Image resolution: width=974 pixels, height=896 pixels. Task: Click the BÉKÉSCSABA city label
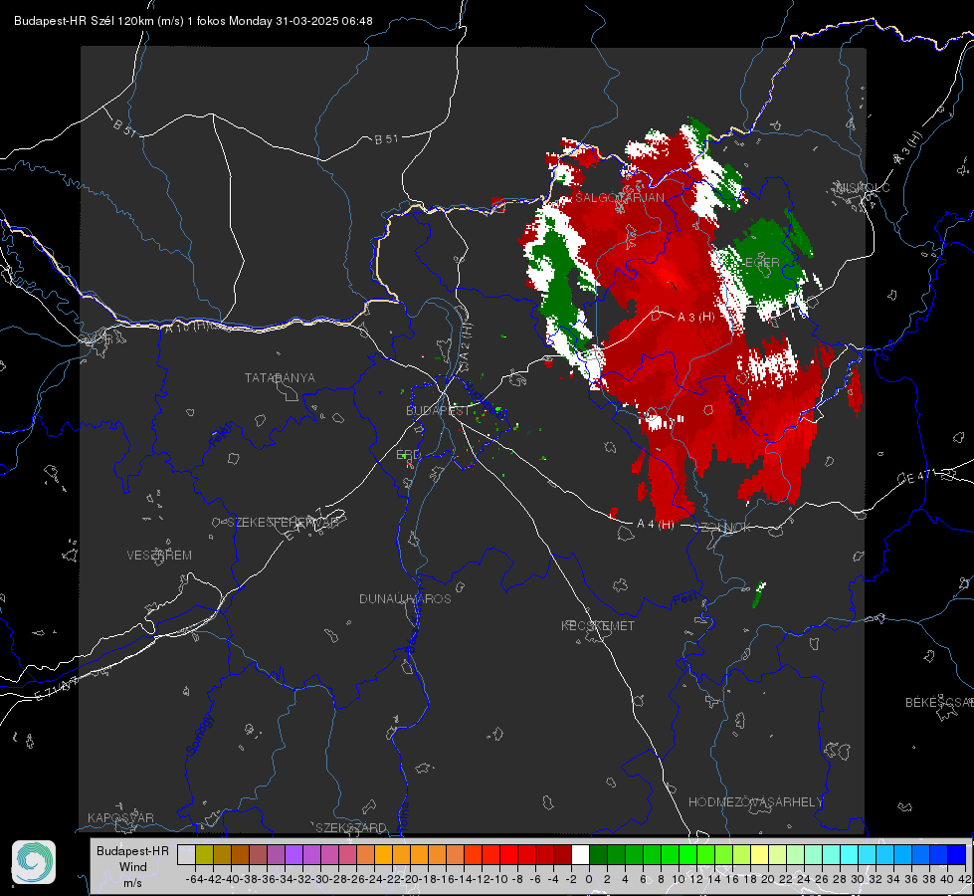939,703
